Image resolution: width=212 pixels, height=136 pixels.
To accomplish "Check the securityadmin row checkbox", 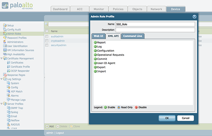I will pyautogui.click(x=47, y=45).
